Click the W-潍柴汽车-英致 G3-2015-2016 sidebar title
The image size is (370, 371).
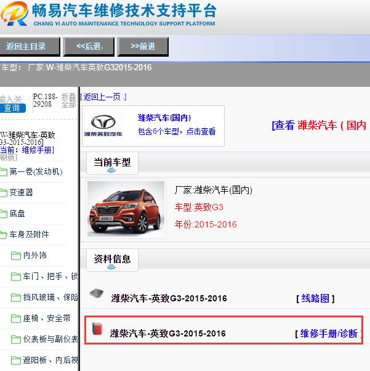28,139
